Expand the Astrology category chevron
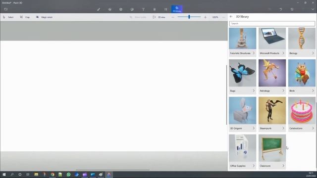Image resolution: width=317 pixels, height=178 pixels. click(283, 90)
